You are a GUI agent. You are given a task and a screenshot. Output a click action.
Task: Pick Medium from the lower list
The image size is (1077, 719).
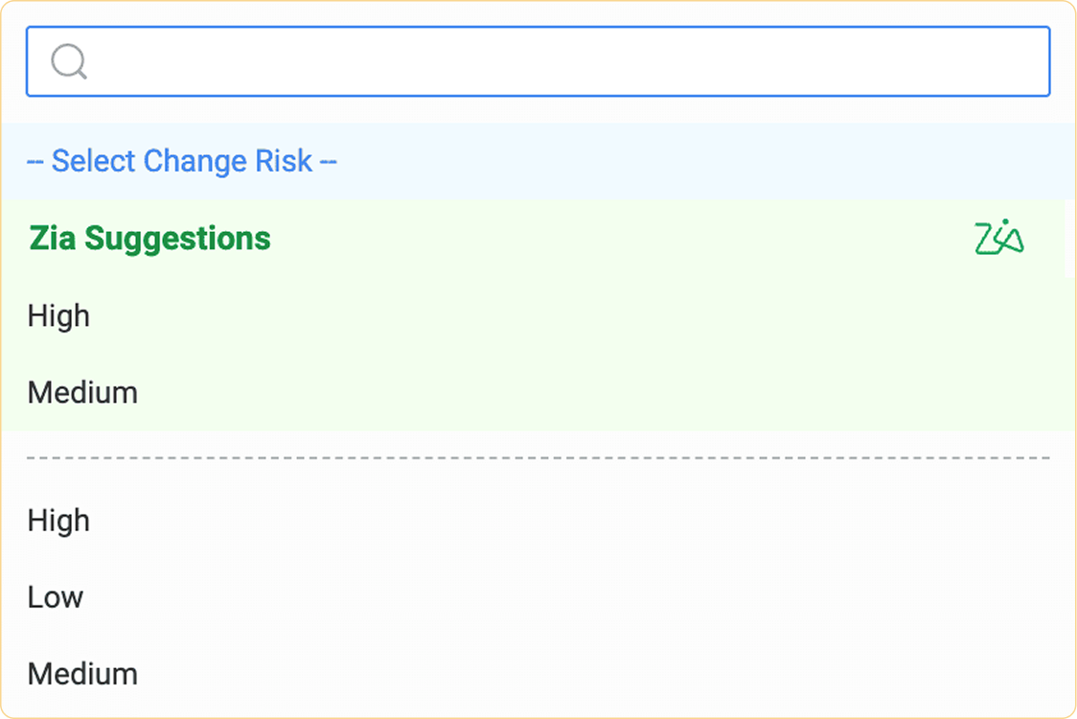point(82,673)
